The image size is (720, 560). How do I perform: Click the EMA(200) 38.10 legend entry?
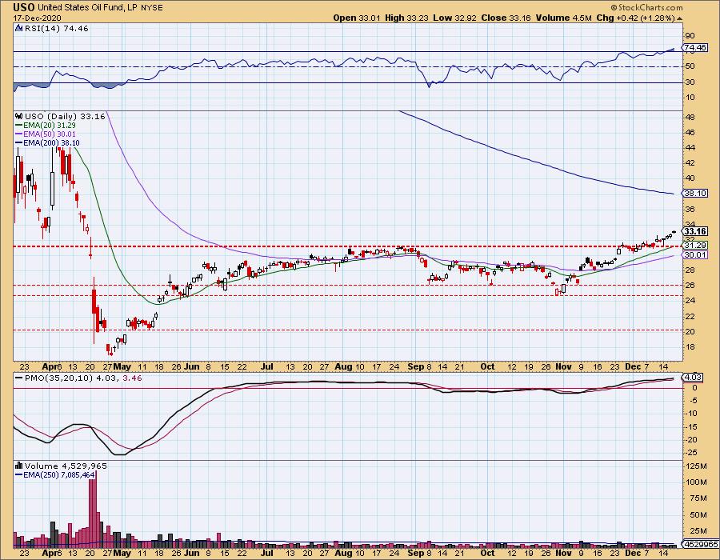click(x=51, y=142)
